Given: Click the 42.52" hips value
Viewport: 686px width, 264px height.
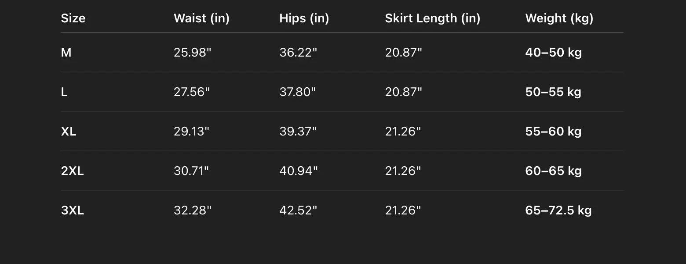Looking at the screenshot, I should pos(298,210).
